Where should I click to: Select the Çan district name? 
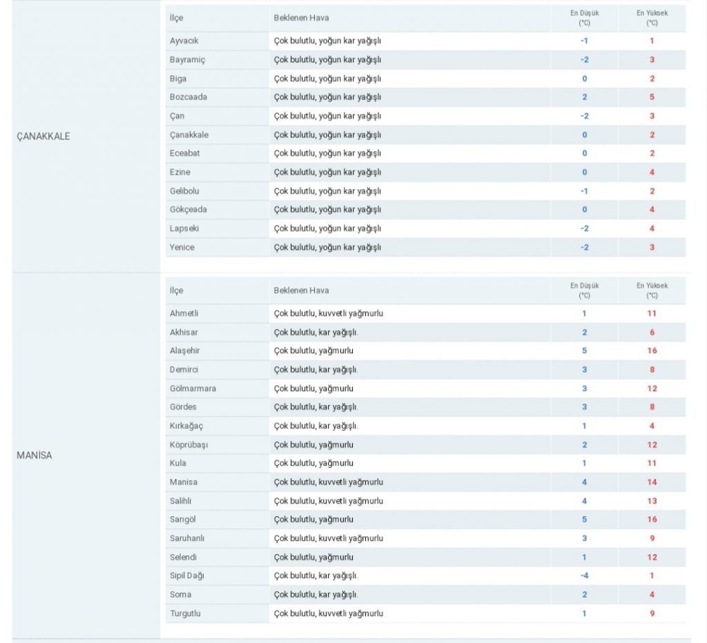(x=177, y=116)
